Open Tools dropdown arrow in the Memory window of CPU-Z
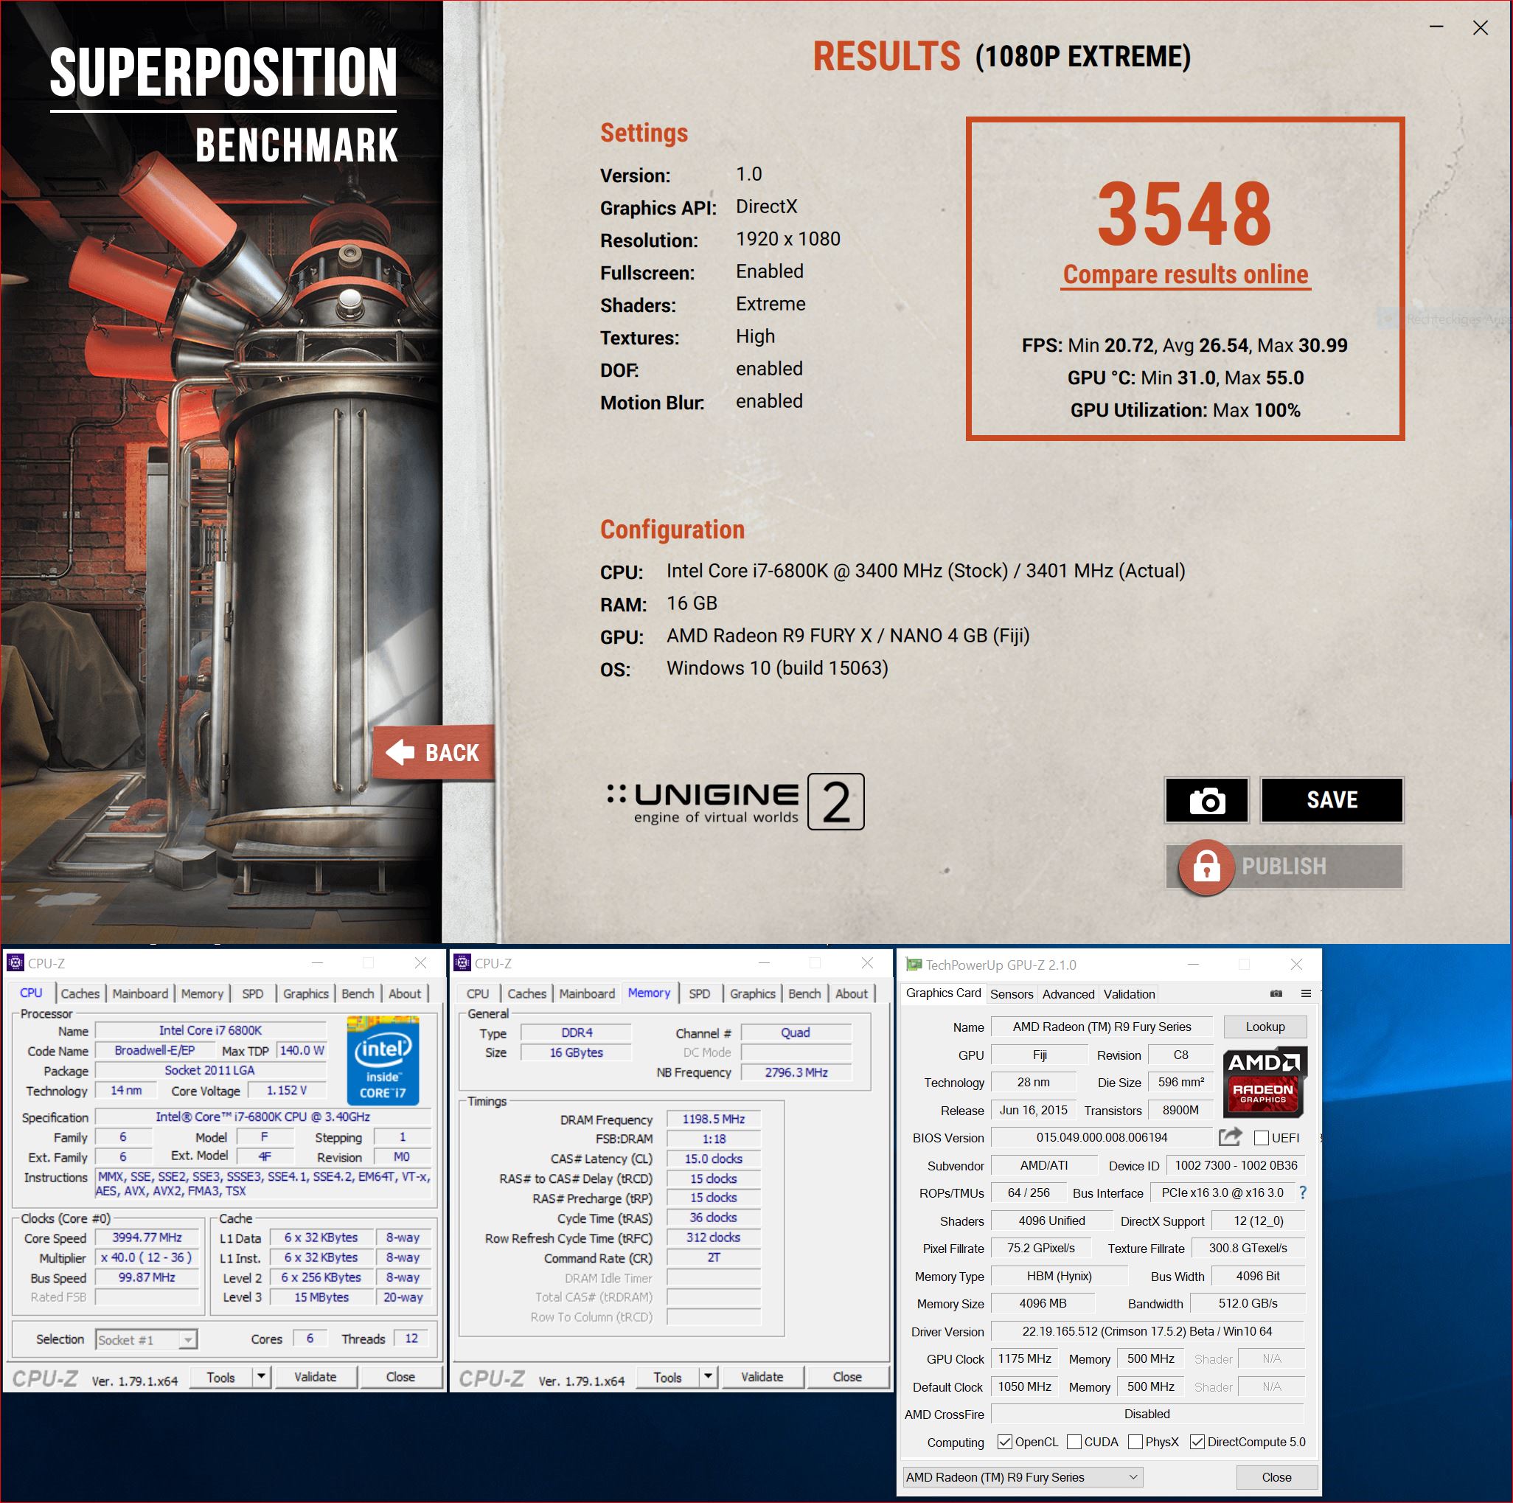The image size is (1513, 1503). [x=708, y=1376]
